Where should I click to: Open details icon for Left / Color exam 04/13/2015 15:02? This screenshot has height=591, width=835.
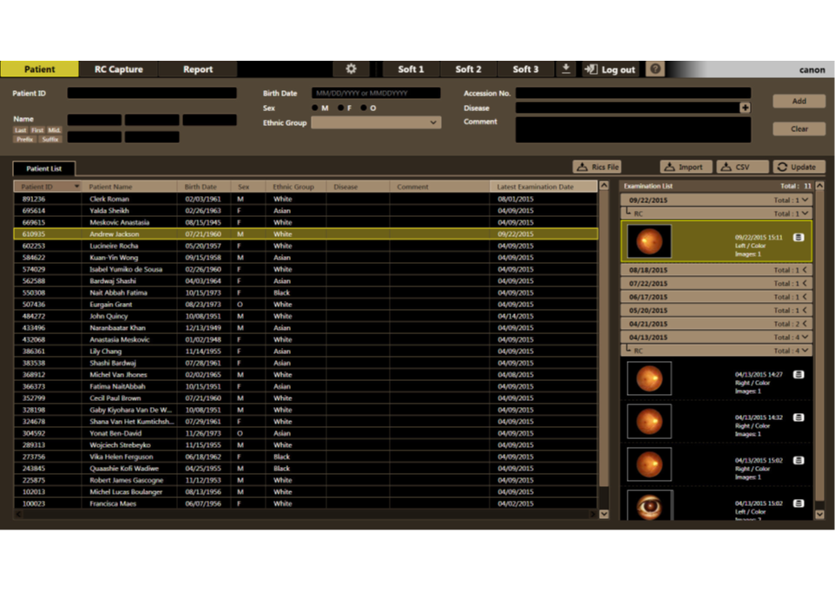[799, 503]
